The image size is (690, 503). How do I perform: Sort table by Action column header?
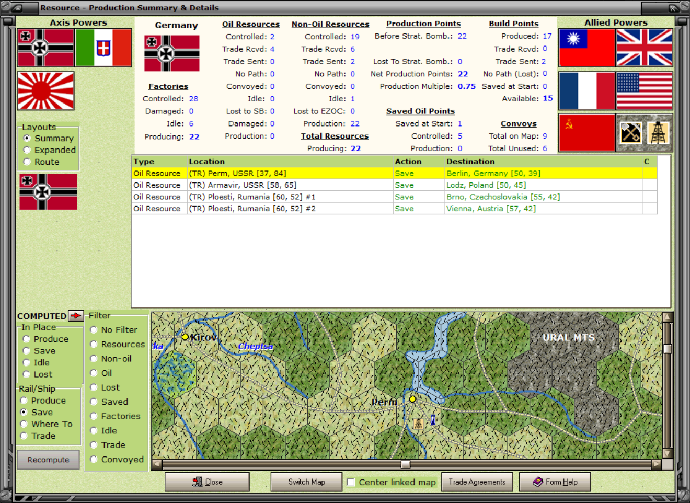tap(419, 162)
